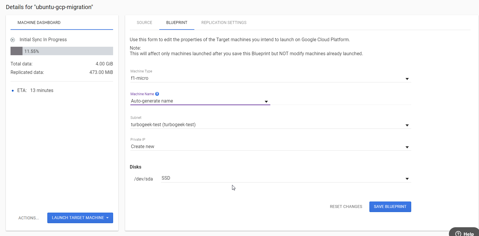This screenshot has height=236, width=479.
Task: Click Reset Changes
Action: click(346, 207)
